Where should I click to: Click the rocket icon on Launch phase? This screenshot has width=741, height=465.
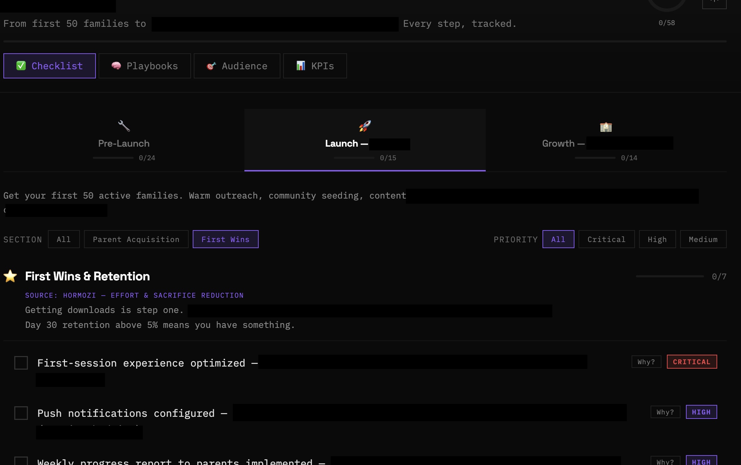click(365, 126)
